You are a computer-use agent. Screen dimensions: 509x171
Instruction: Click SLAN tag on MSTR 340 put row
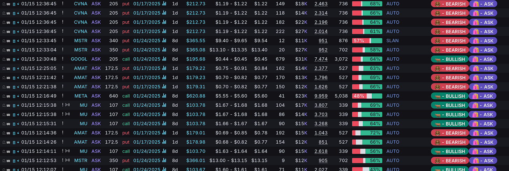click(x=392, y=41)
